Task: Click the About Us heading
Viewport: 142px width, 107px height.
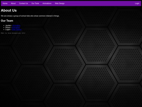Action: [x=9, y=10]
